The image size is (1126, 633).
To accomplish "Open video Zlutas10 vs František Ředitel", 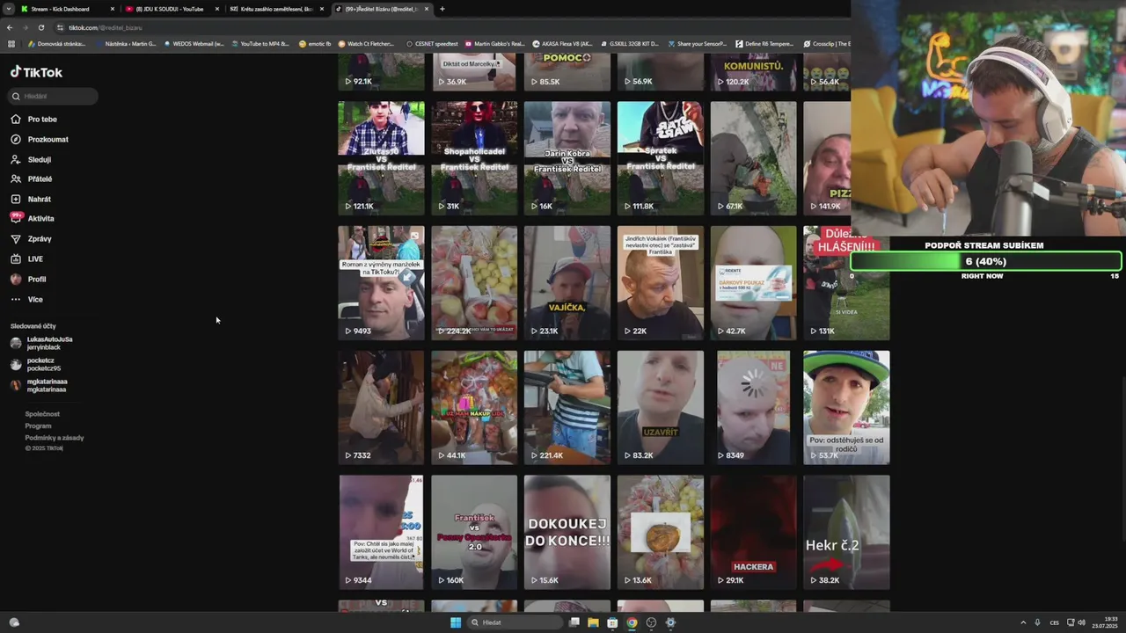I will point(381,158).
